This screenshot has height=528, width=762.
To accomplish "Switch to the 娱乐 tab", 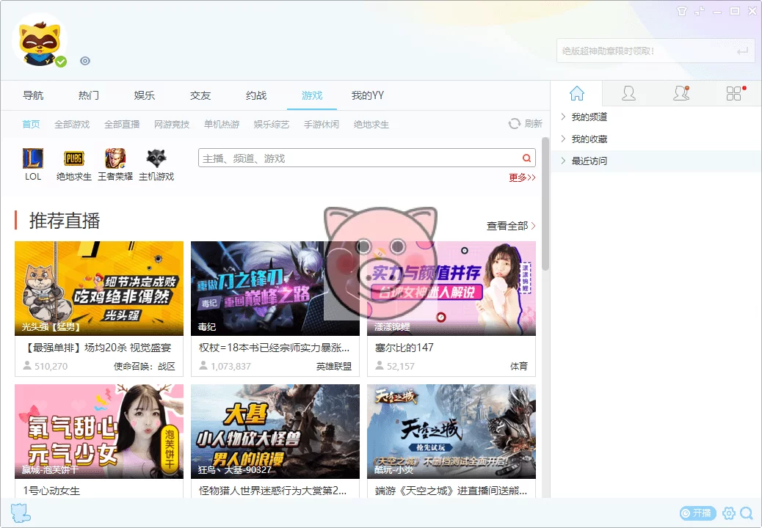I will (x=145, y=95).
